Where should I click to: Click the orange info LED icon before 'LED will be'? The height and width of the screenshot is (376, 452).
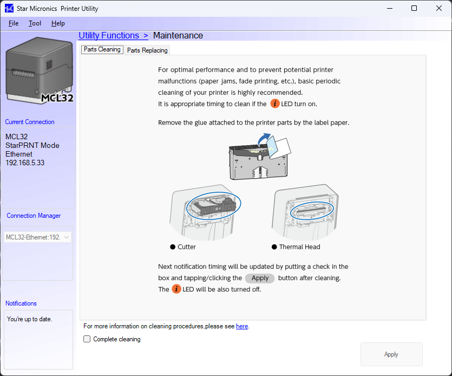[x=176, y=289]
